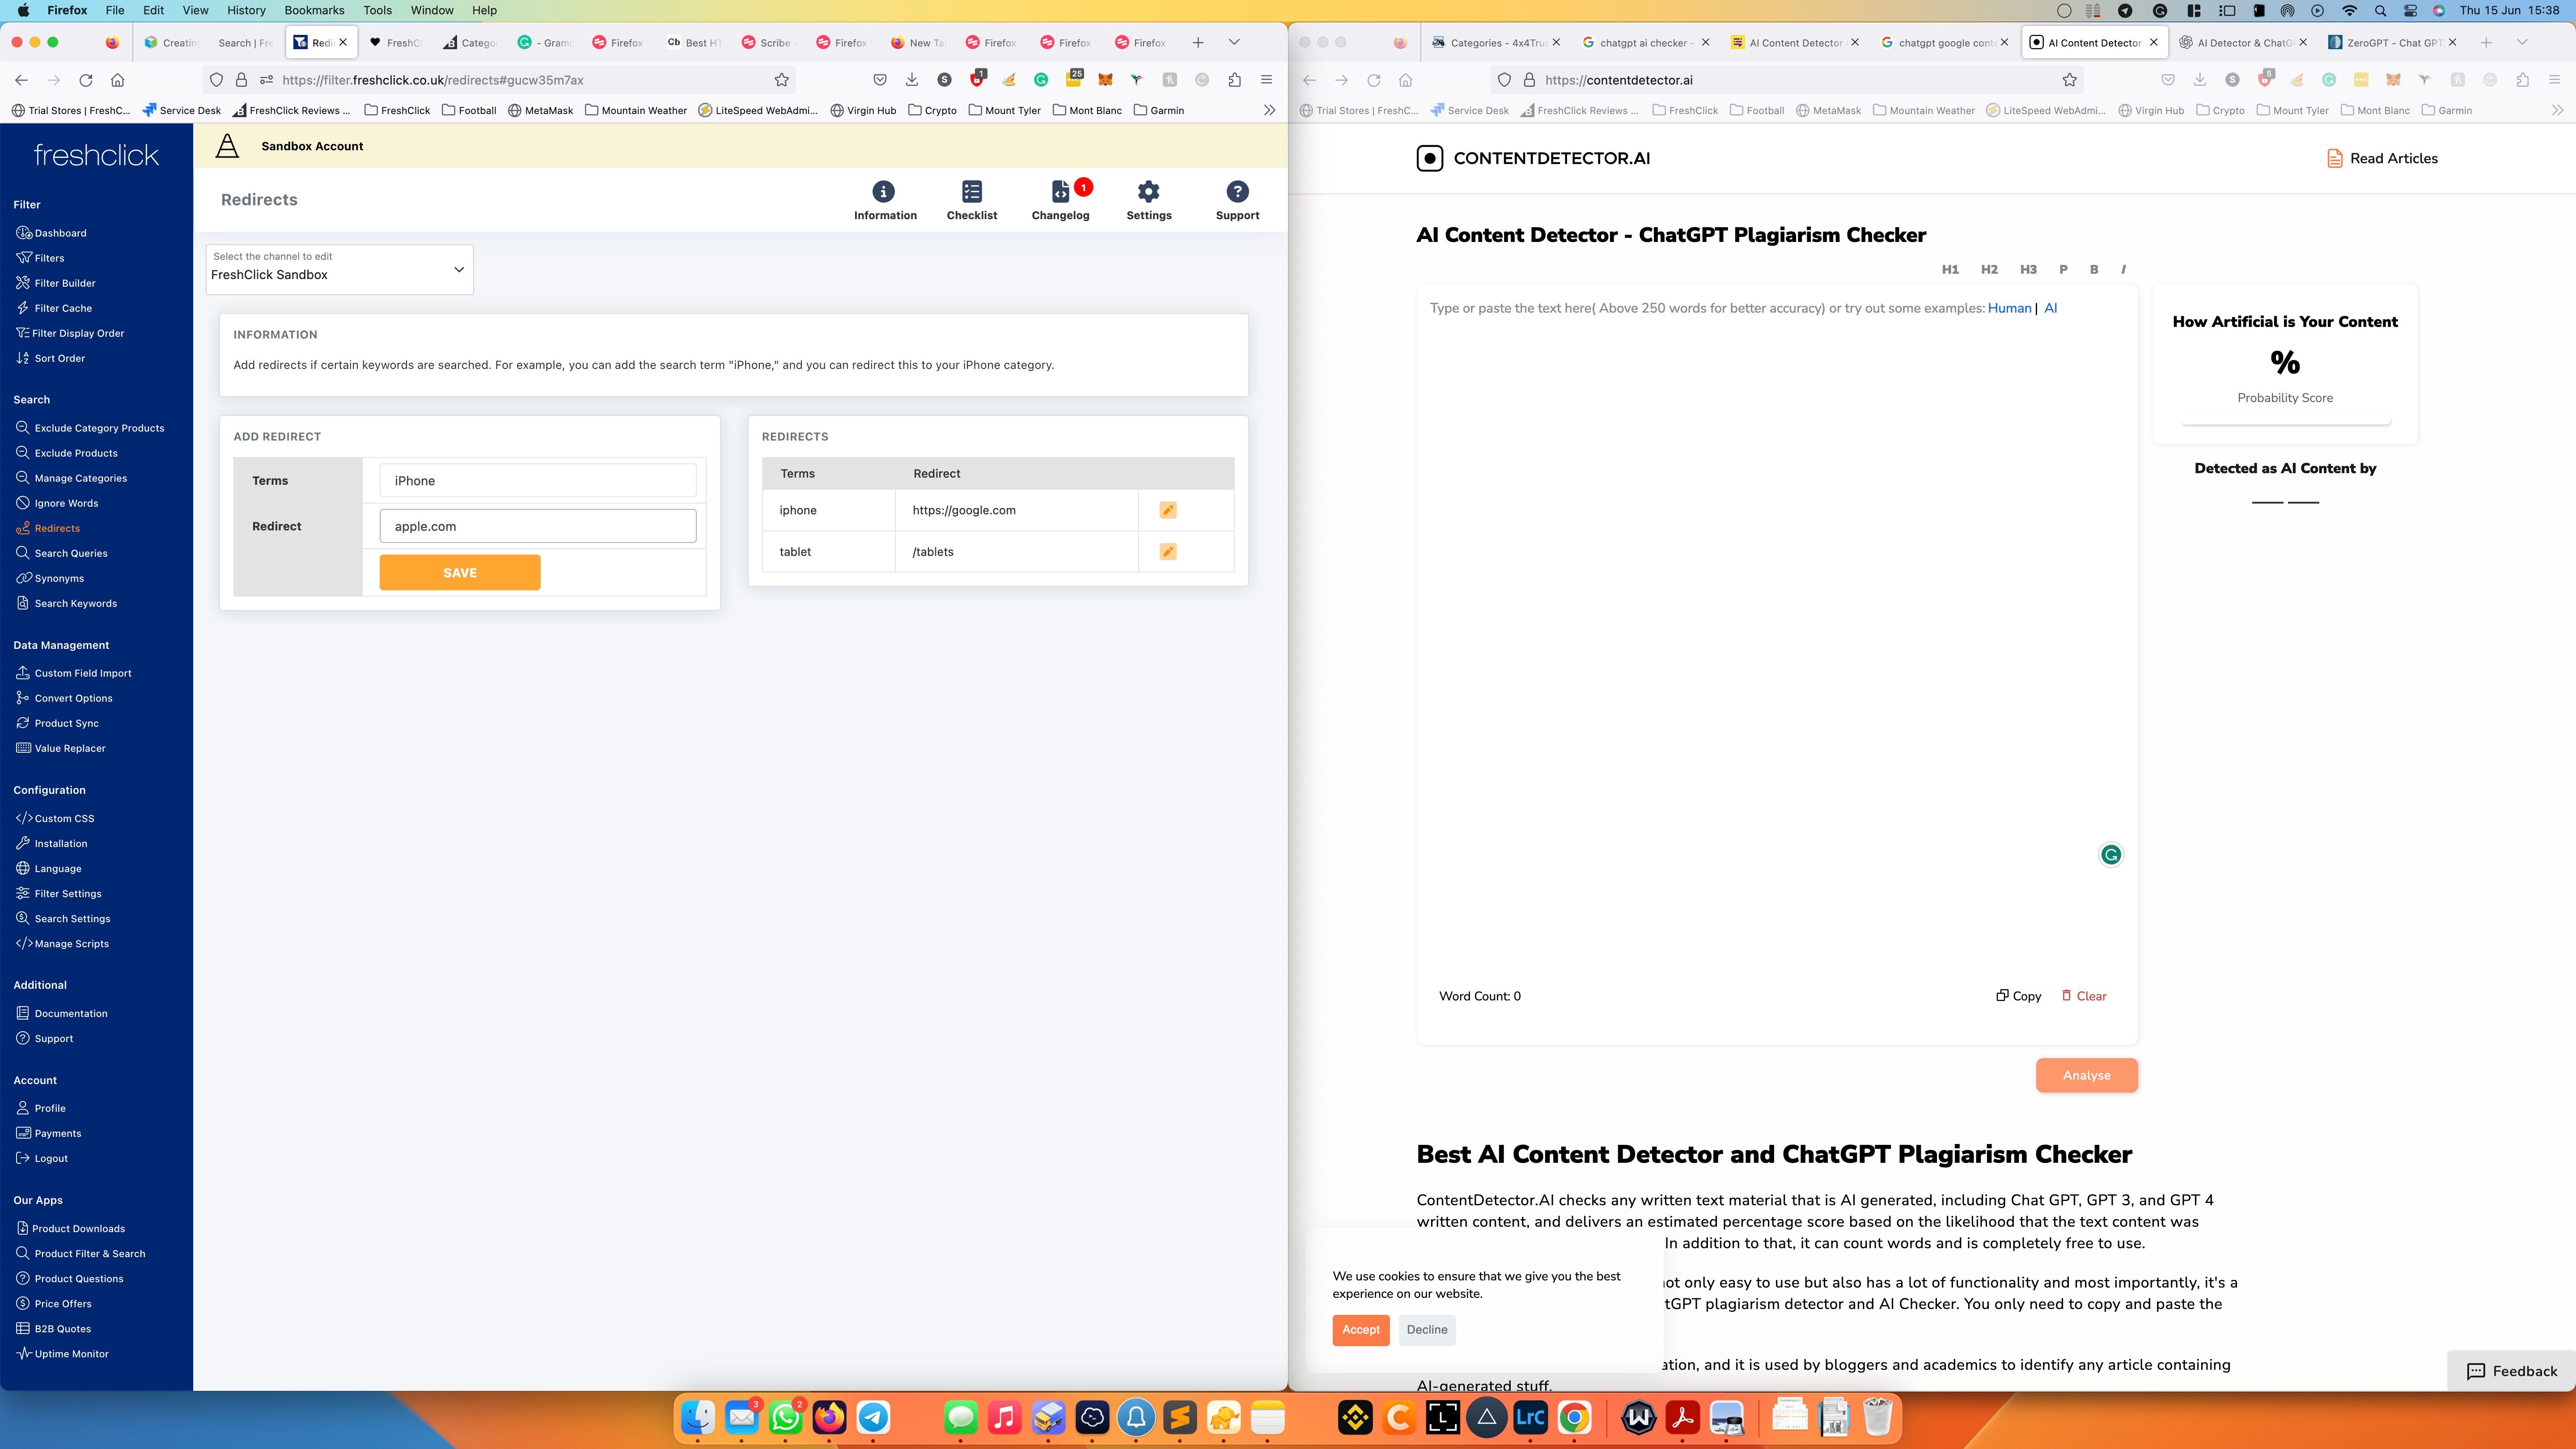This screenshot has height=1449, width=2576.
Task: Switch to the ZeroGPT - Chat GPT tab
Action: pyautogui.click(x=2384, y=42)
